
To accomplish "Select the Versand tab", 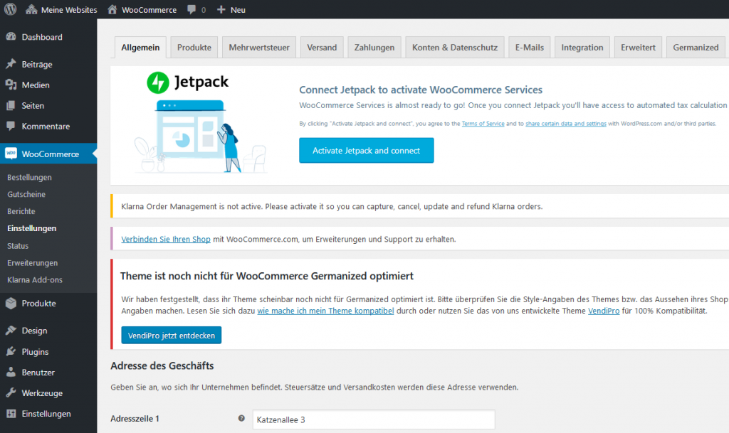I will [x=322, y=48].
